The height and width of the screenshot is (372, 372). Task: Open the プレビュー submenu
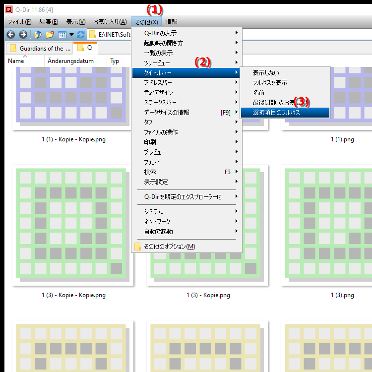click(186, 152)
